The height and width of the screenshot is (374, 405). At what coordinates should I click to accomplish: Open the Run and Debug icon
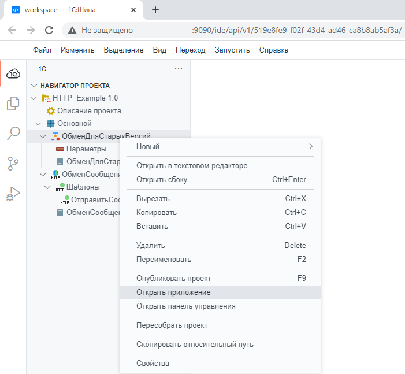[13, 194]
